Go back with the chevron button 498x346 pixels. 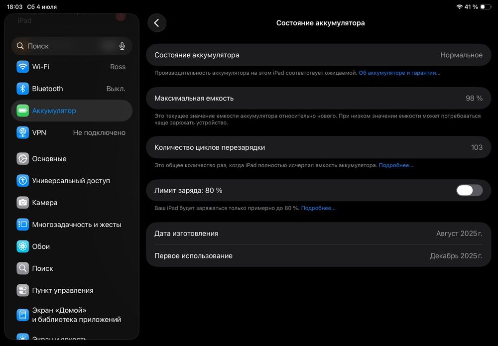[x=156, y=23]
